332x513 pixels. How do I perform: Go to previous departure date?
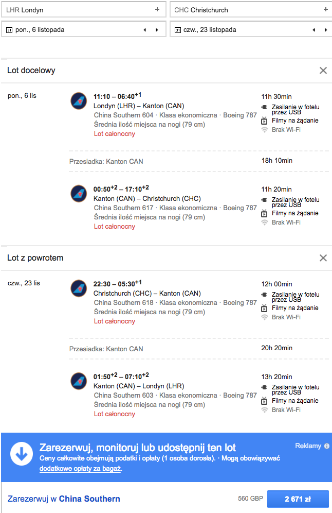tap(145, 30)
